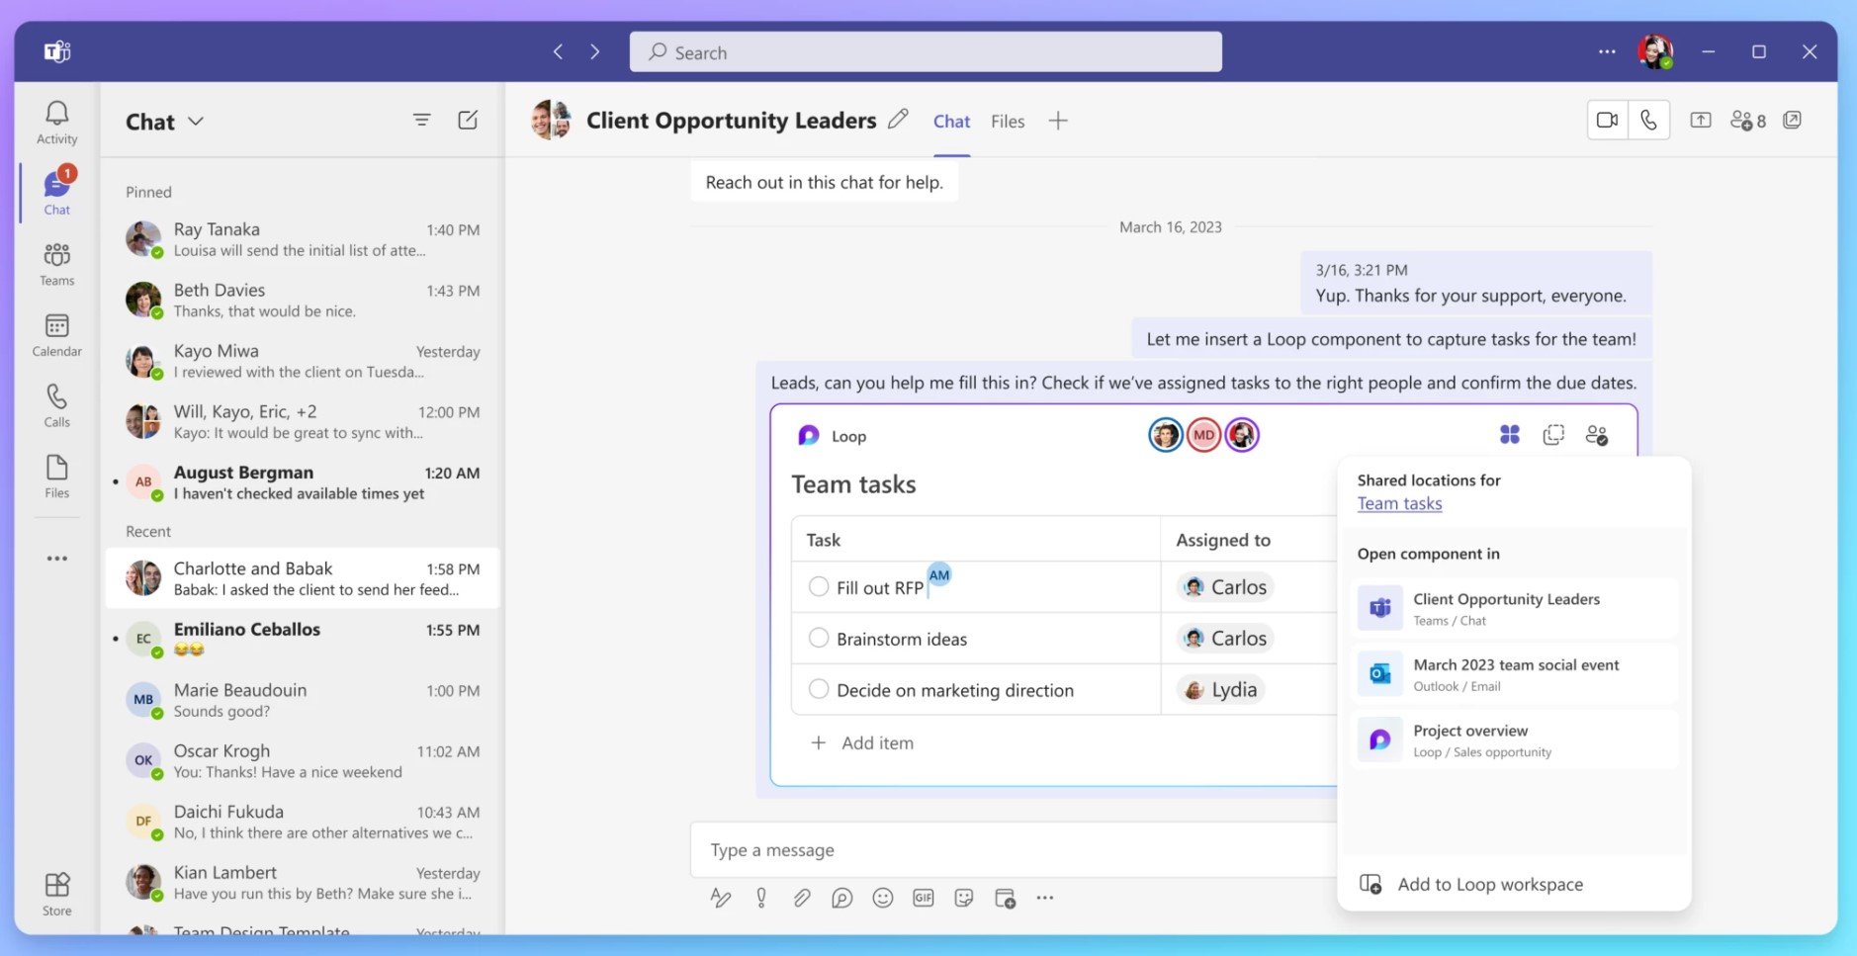This screenshot has width=1857, height=956.
Task: Open the message Format options
Action: pyautogui.click(x=721, y=898)
